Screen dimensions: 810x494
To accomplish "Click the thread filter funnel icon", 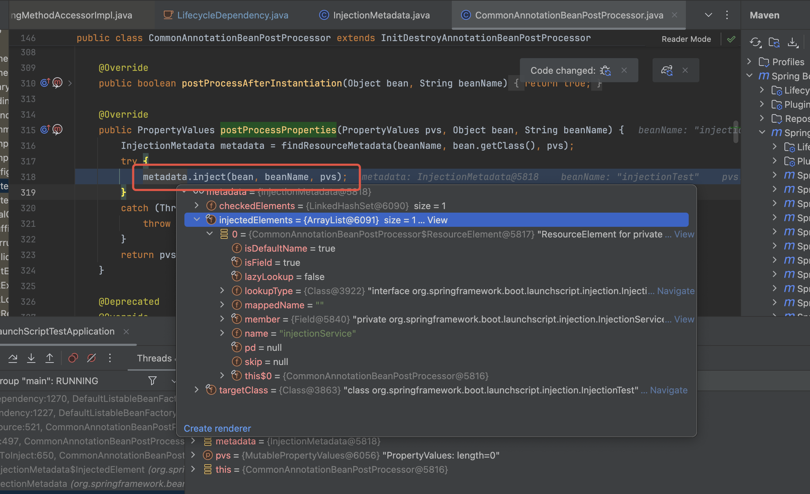I will [152, 381].
